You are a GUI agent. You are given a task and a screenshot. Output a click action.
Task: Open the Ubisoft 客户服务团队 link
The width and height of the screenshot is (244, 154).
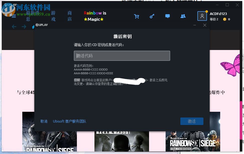click(70, 121)
